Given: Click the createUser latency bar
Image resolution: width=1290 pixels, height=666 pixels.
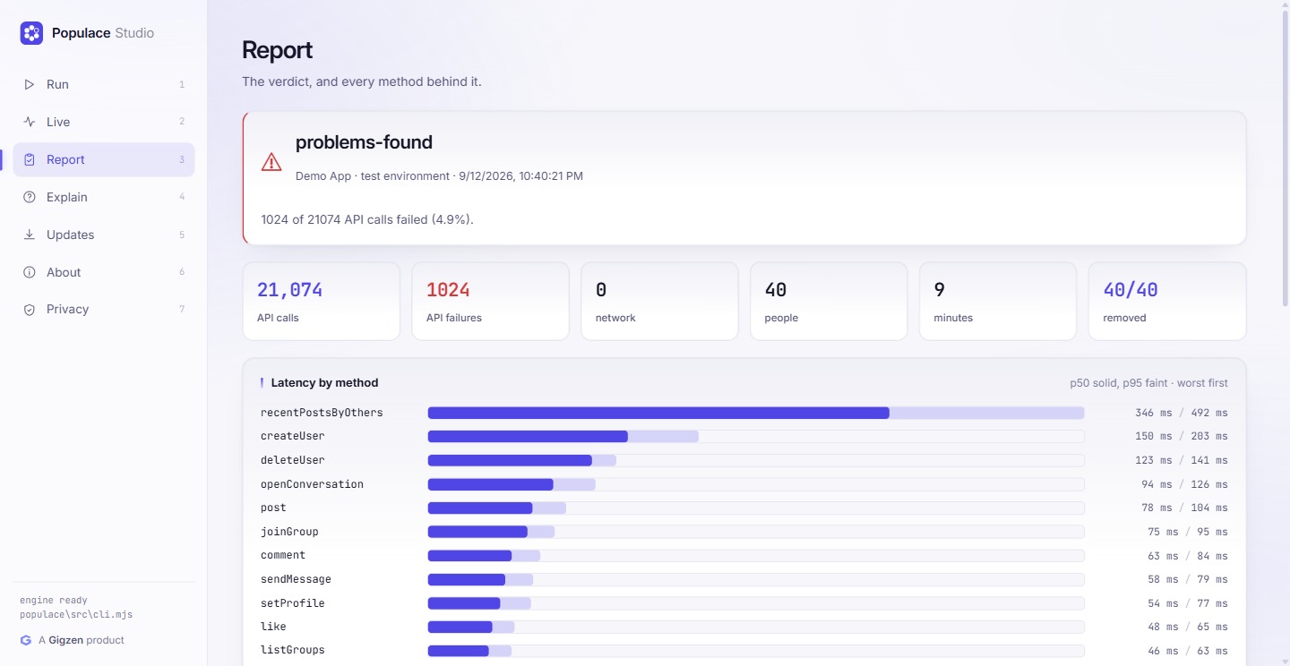Looking at the screenshot, I should 756,436.
